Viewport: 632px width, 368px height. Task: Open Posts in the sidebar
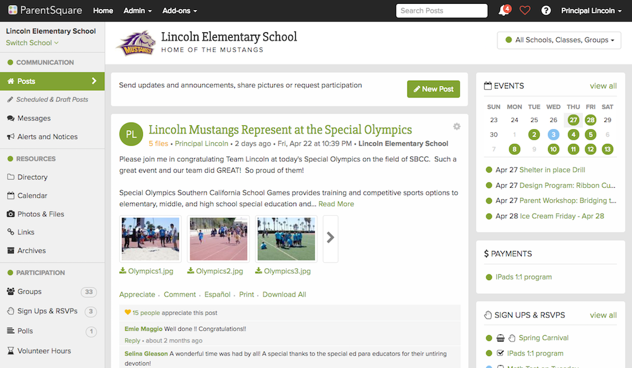[x=52, y=82]
